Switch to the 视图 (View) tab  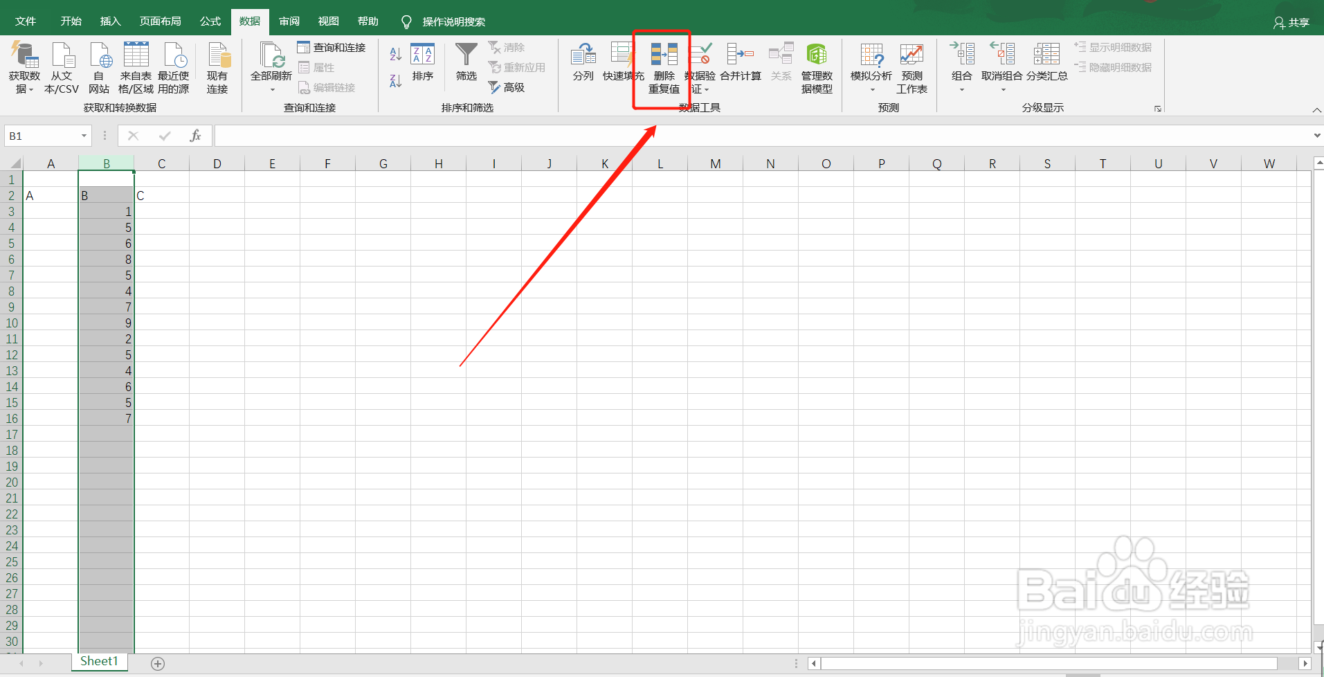pos(328,21)
